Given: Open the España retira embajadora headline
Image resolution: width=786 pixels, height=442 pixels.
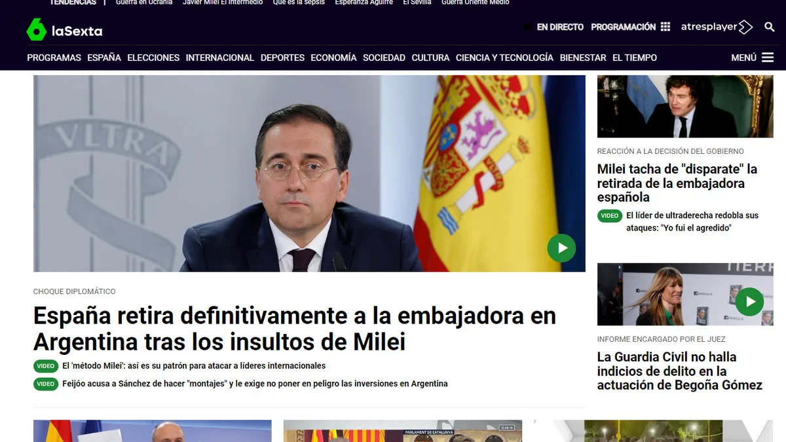Looking at the screenshot, I should [x=295, y=329].
